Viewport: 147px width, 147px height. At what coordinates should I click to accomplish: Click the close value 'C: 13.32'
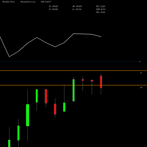53,9
